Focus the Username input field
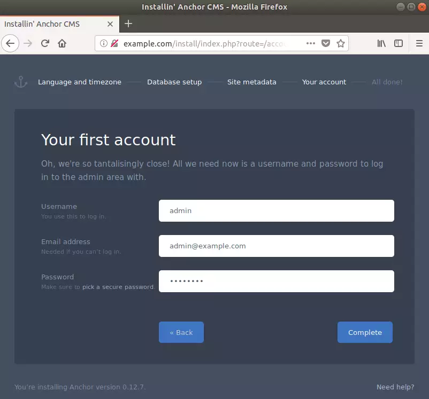This screenshot has width=429, height=399. click(277, 210)
